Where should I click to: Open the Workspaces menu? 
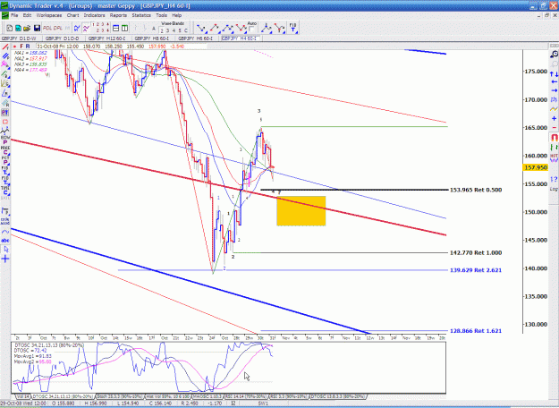[49, 15]
